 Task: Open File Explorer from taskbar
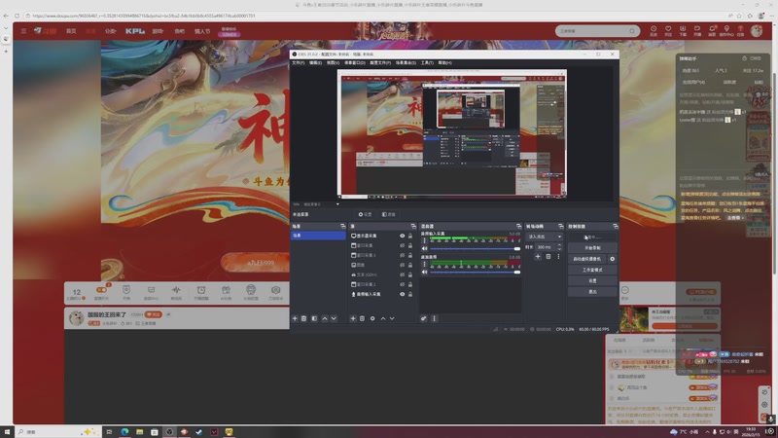coord(139,431)
